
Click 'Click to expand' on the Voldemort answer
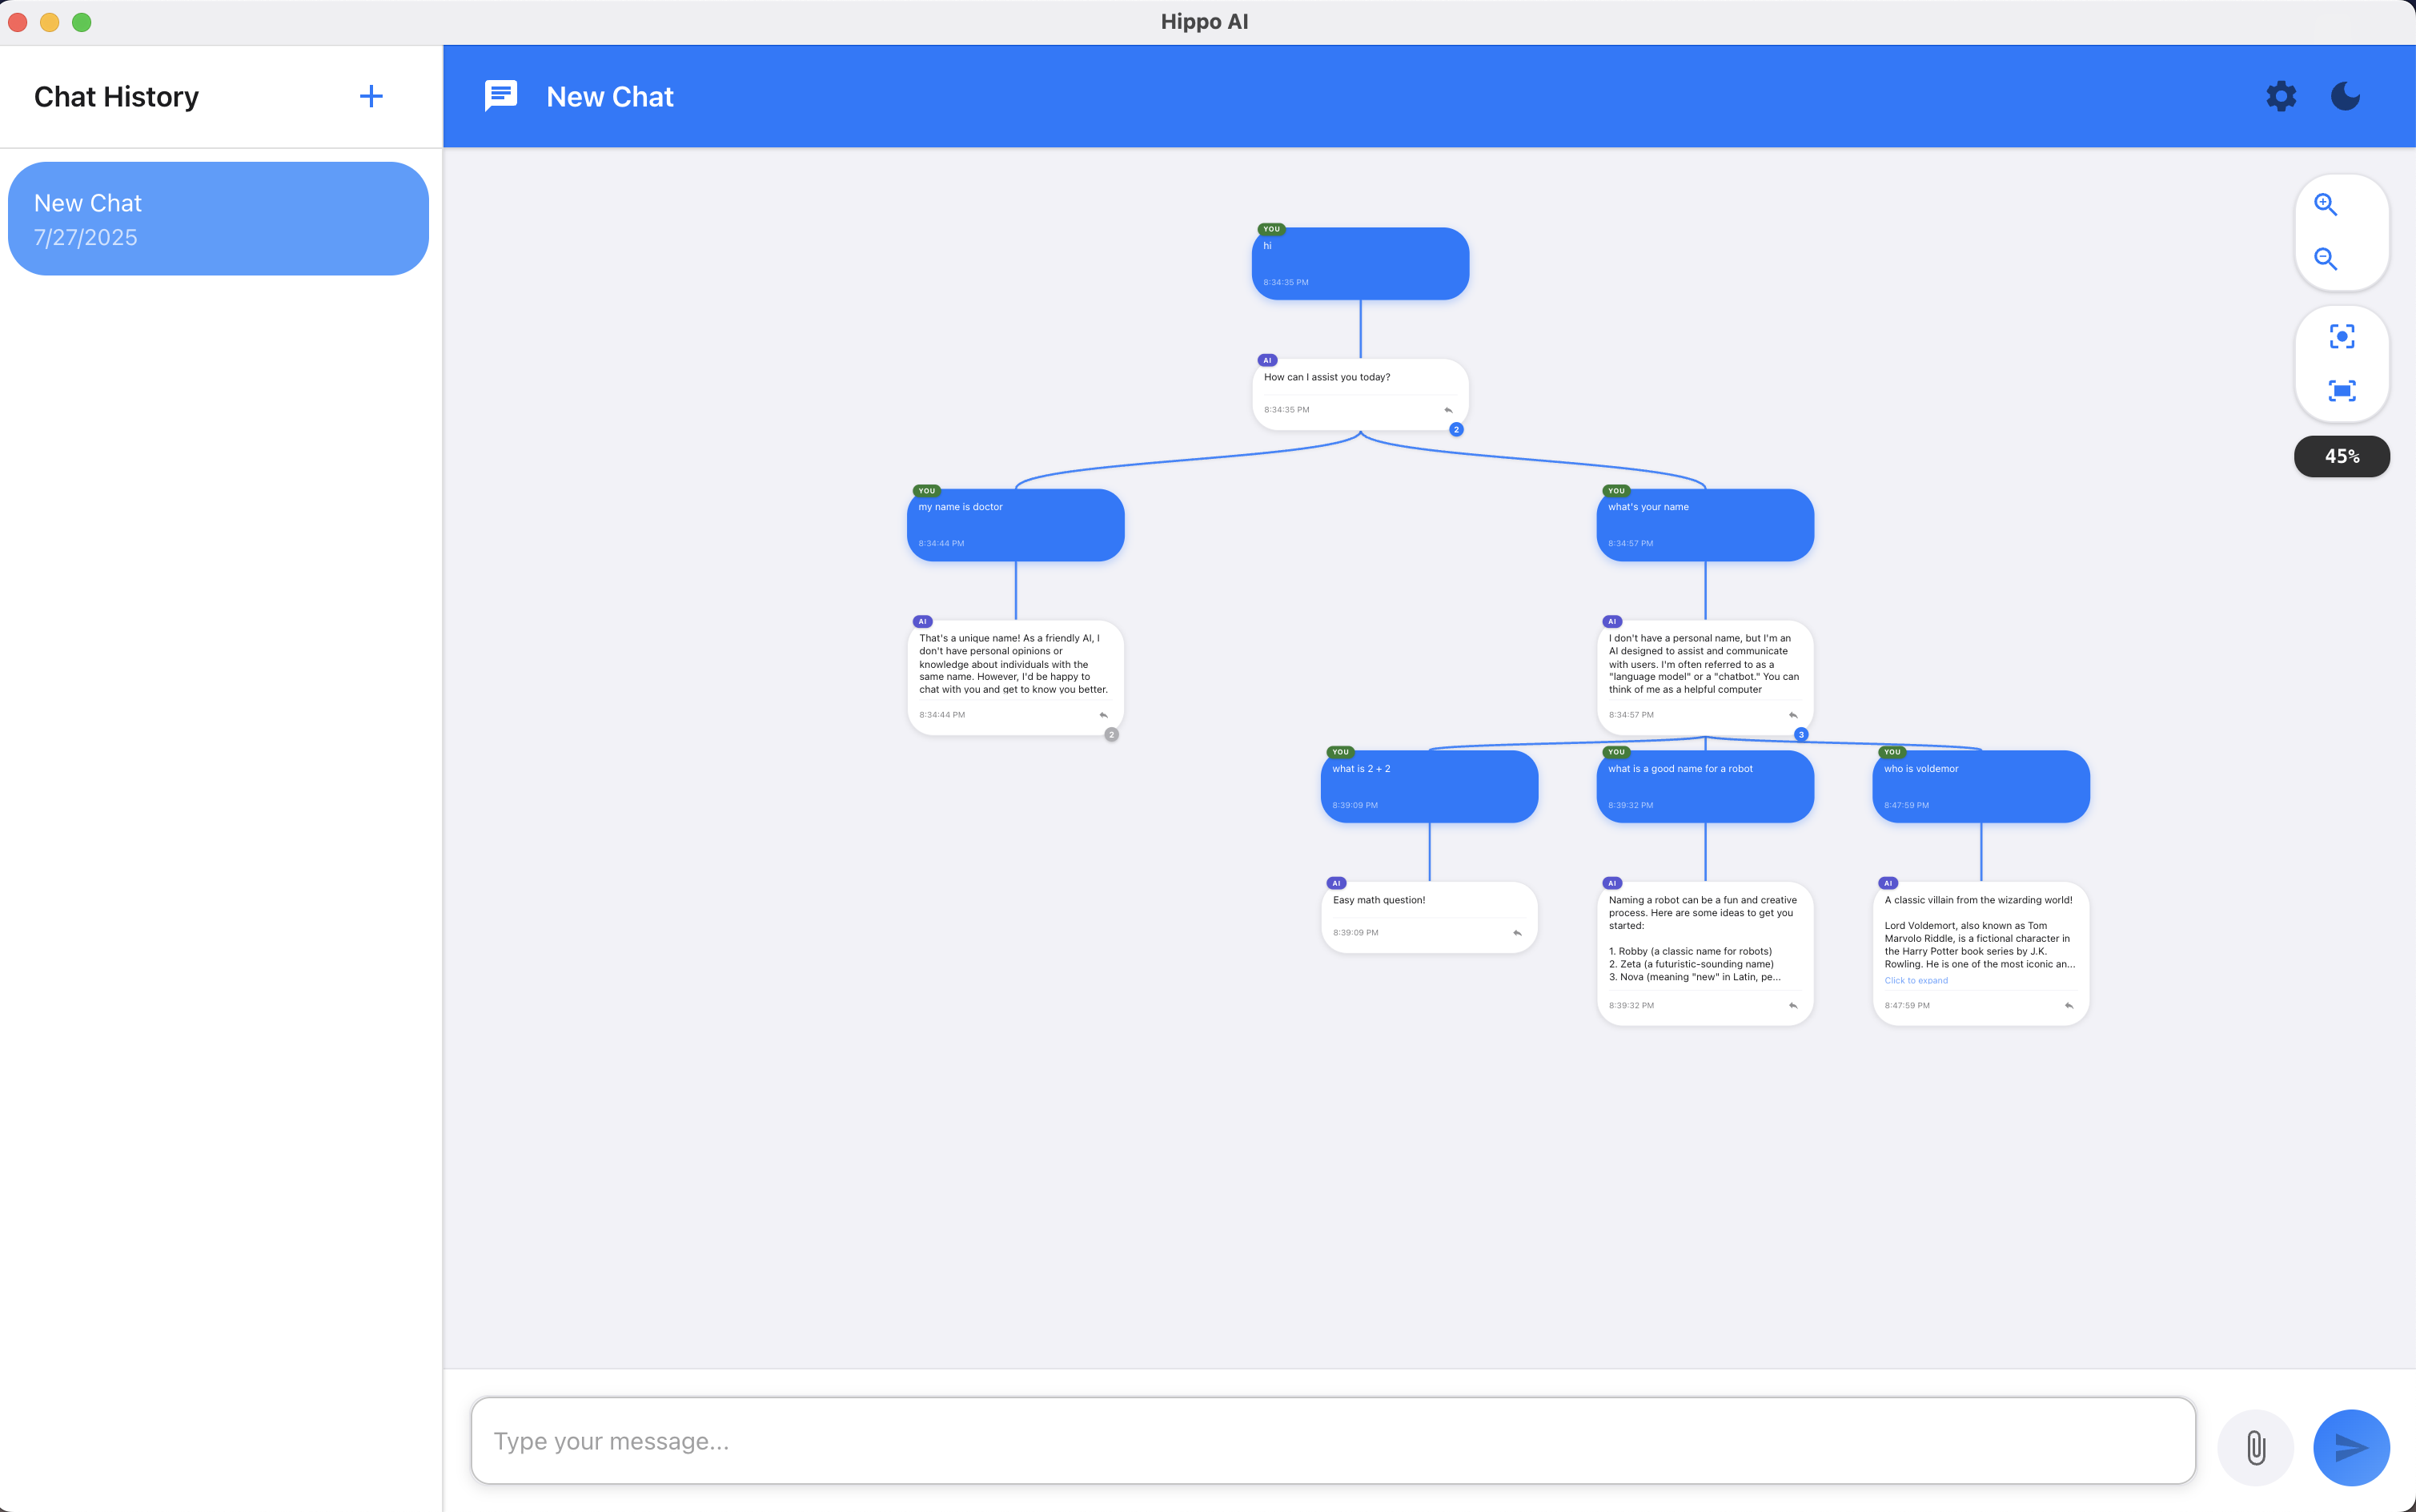click(1916, 980)
